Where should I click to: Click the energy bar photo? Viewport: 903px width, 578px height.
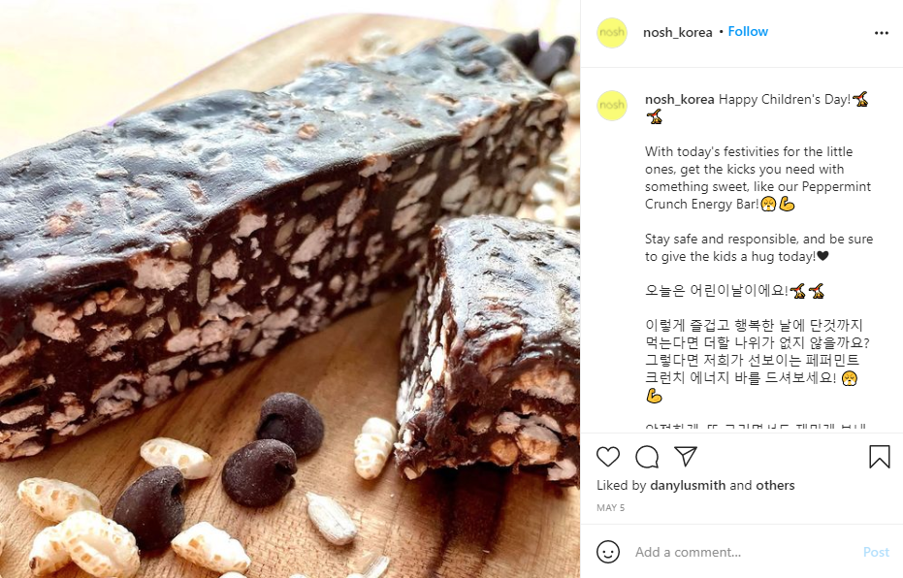click(290, 289)
